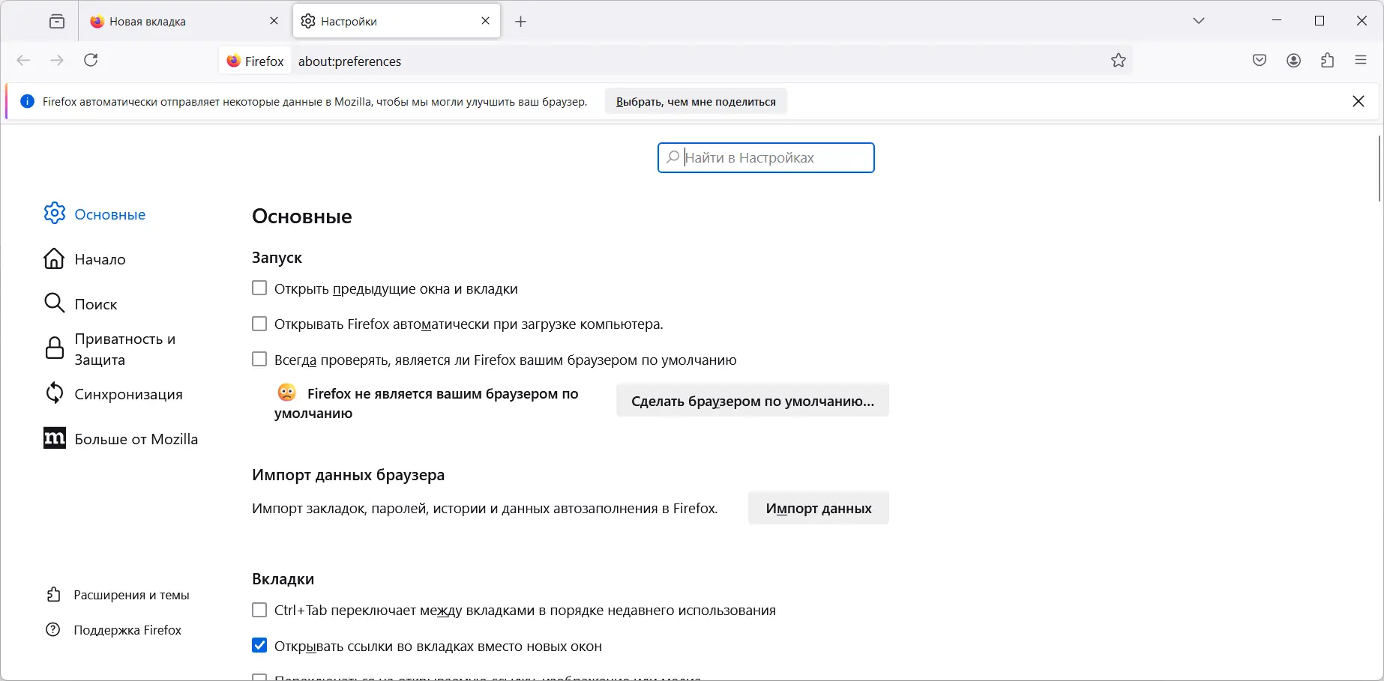Click the 'Найти в Настройках' search field
The image size is (1384, 681).
[x=765, y=157]
